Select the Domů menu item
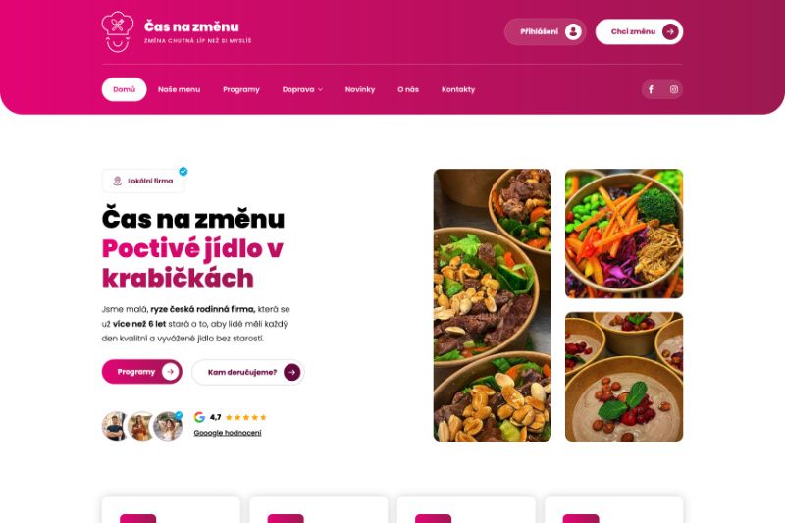The image size is (785, 523). click(125, 89)
